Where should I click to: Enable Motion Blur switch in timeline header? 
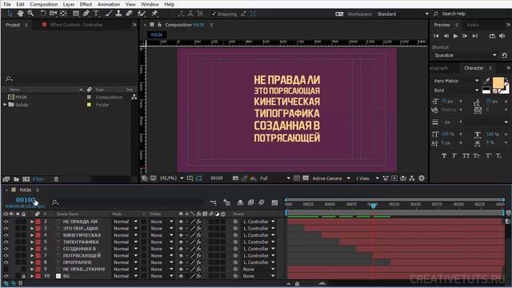click(x=262, y=202)
